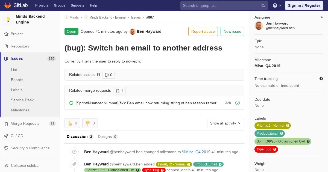Click the Merge Requests icon in sidebar

[6, 124]
